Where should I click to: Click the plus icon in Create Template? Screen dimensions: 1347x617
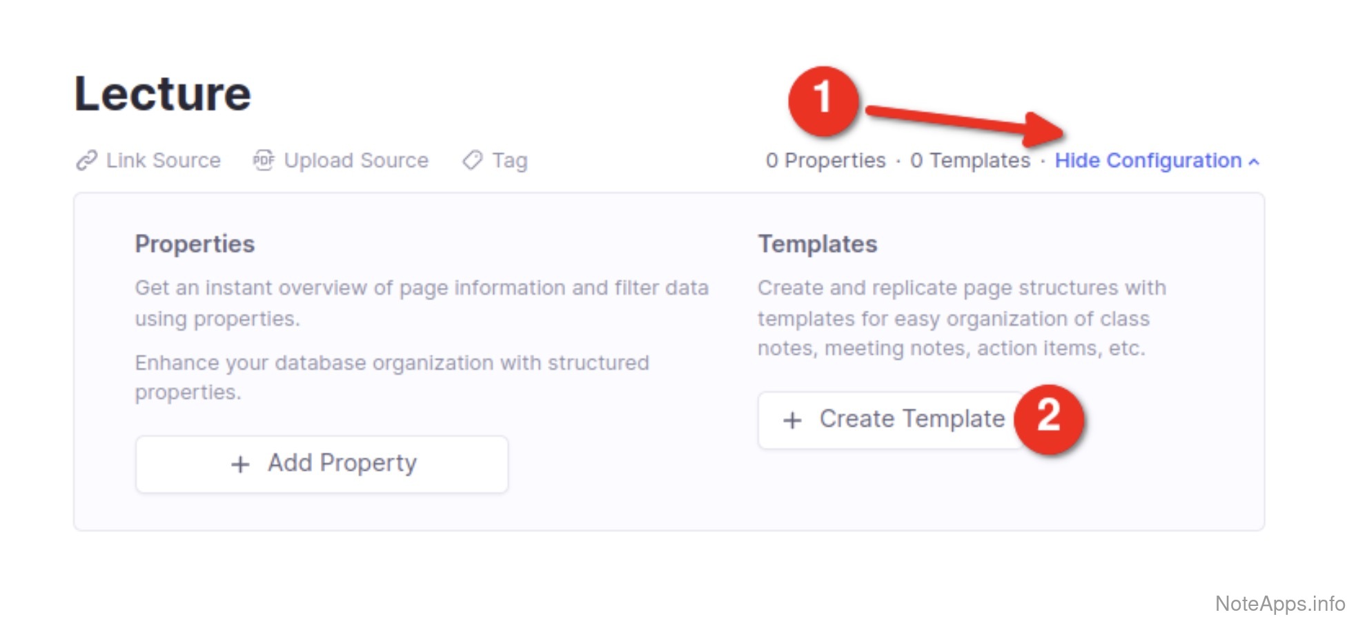pos(792,420)
